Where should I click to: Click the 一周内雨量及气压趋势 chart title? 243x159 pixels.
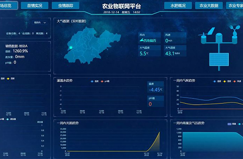[x=189, y=123]
